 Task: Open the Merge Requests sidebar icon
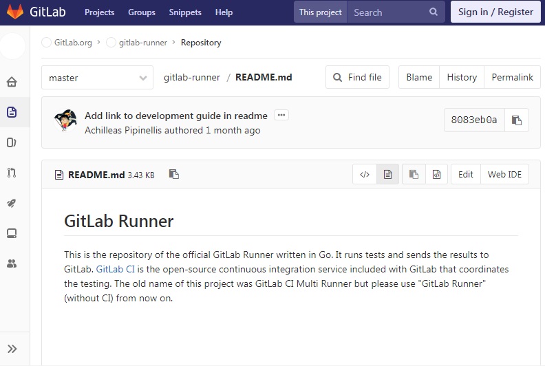coord(12,173)
